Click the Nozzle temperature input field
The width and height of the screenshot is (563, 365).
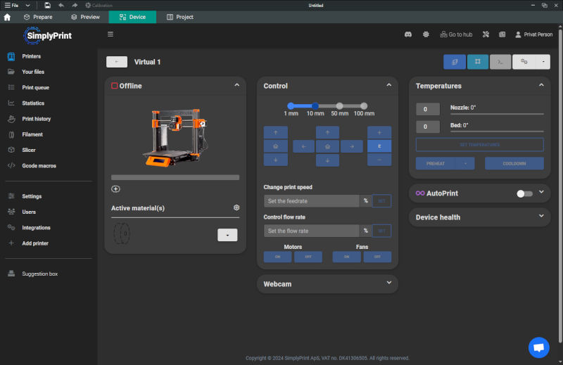tap(428, 109)
